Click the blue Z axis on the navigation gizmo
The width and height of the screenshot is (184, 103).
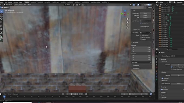125,11
